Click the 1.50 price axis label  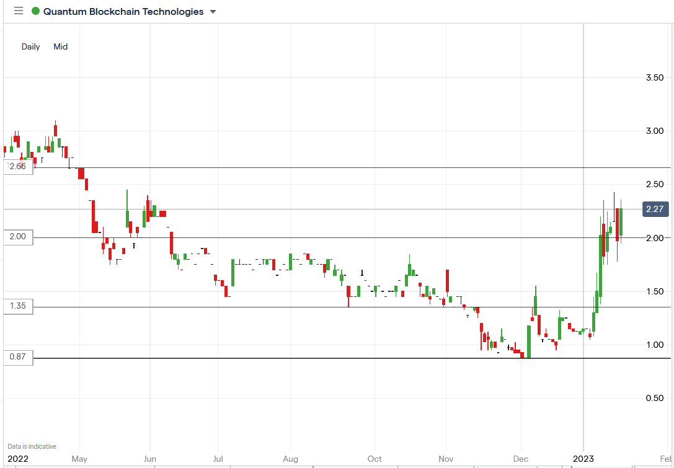[x=655, y=291]
